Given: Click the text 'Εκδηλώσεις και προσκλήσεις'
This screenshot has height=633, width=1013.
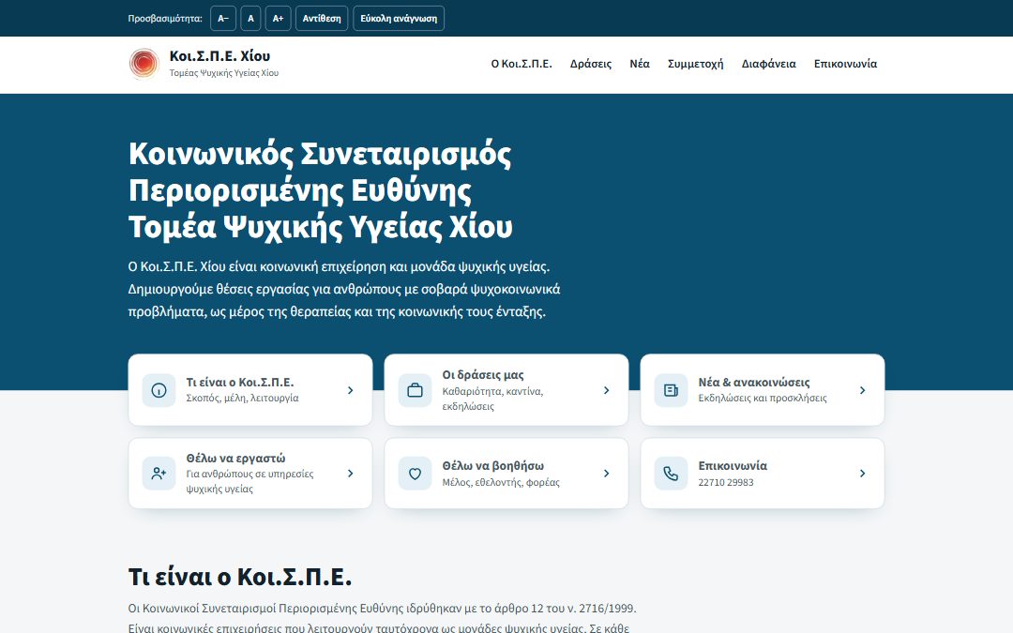Looking at the screenshot, I should (763, 398).
